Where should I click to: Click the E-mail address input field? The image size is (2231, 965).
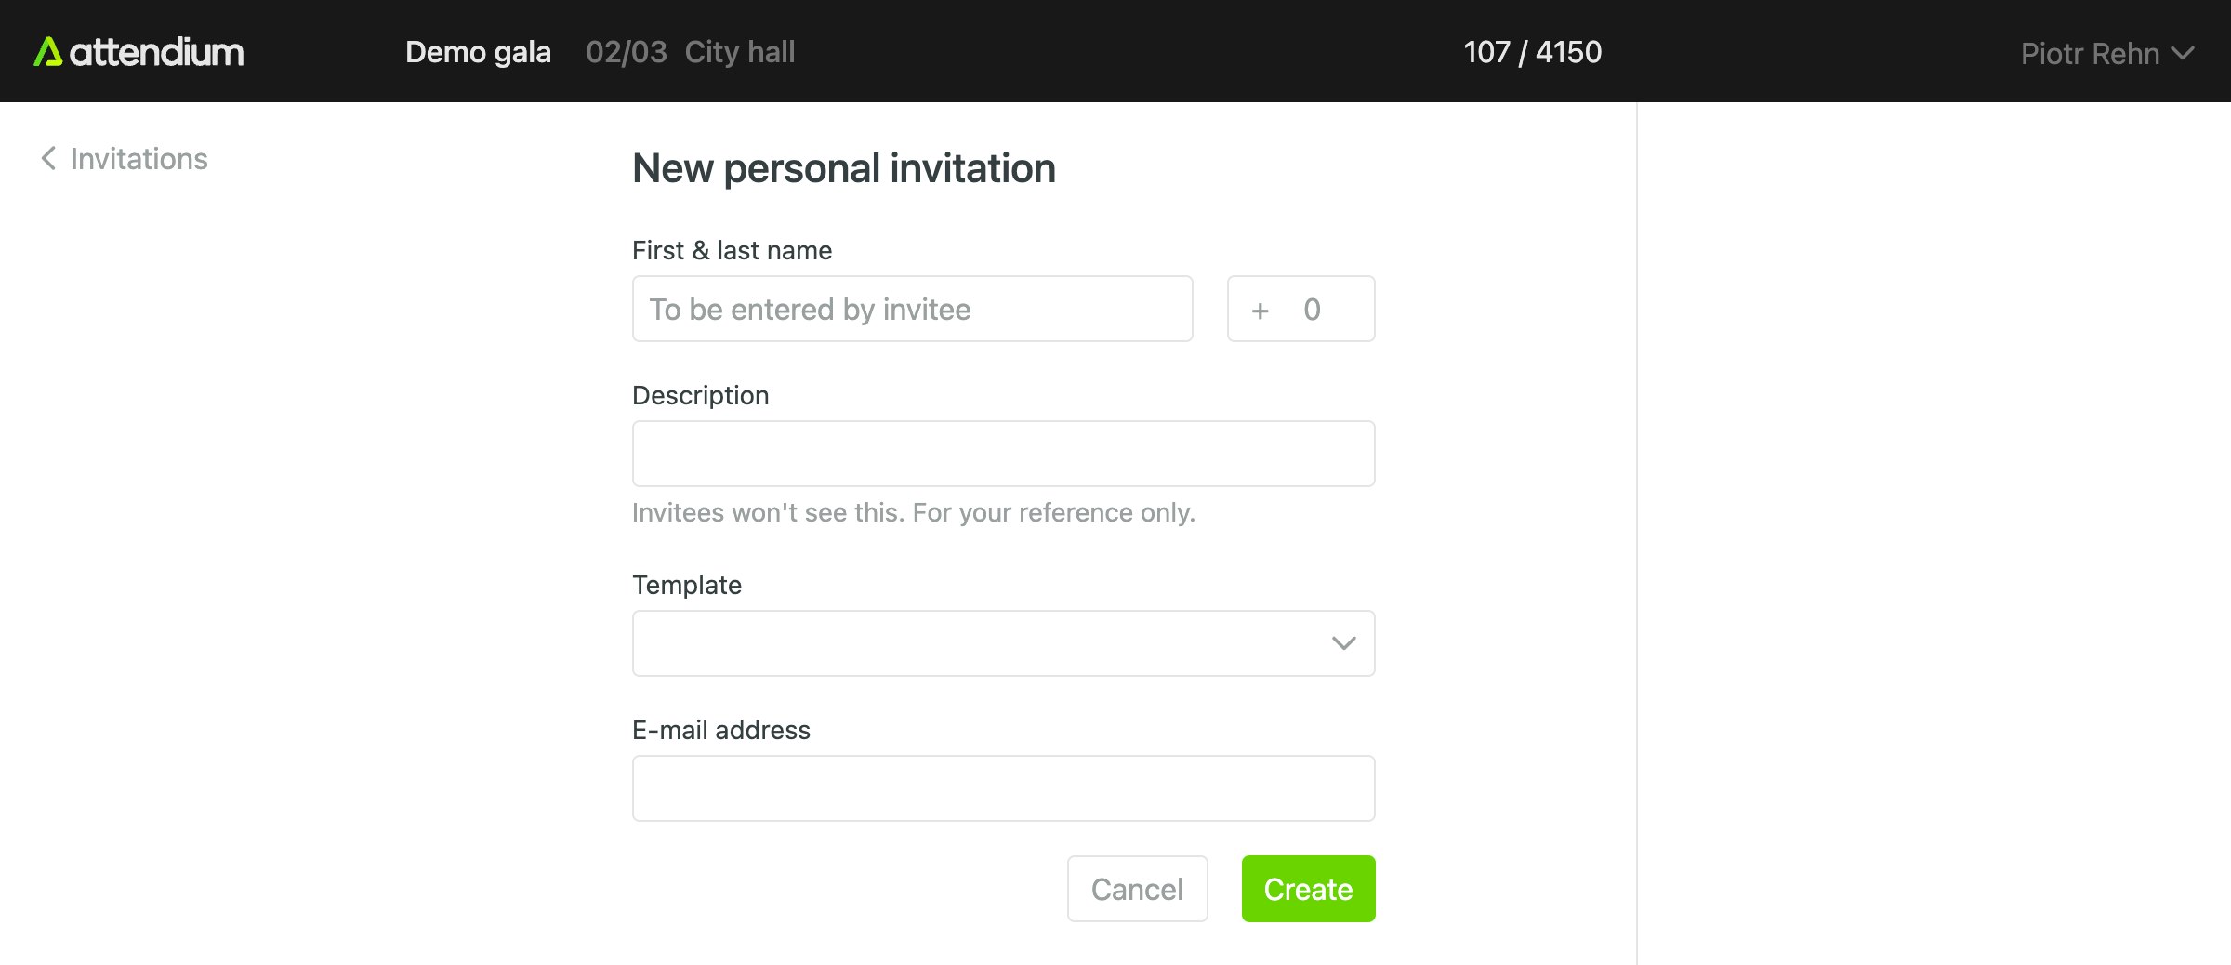point(1003,788)
